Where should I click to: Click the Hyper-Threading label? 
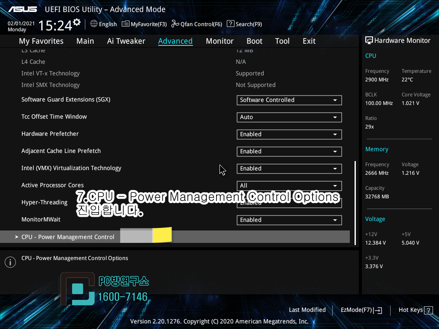pyautogui.click(x=45, y=202)
